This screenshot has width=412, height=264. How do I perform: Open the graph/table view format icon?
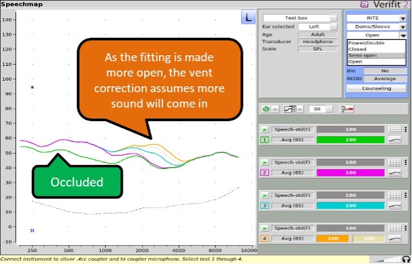tap(291, 109)
